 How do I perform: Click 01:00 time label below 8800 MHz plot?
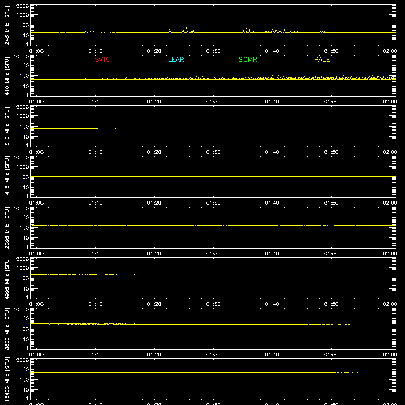click(36, 355)
